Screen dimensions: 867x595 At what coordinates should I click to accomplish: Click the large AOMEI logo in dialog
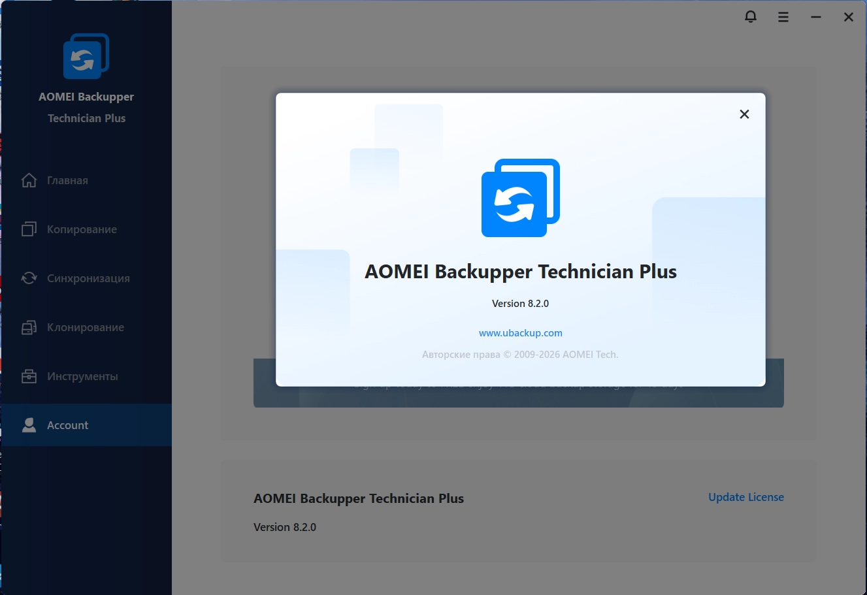tap(521, 198)
